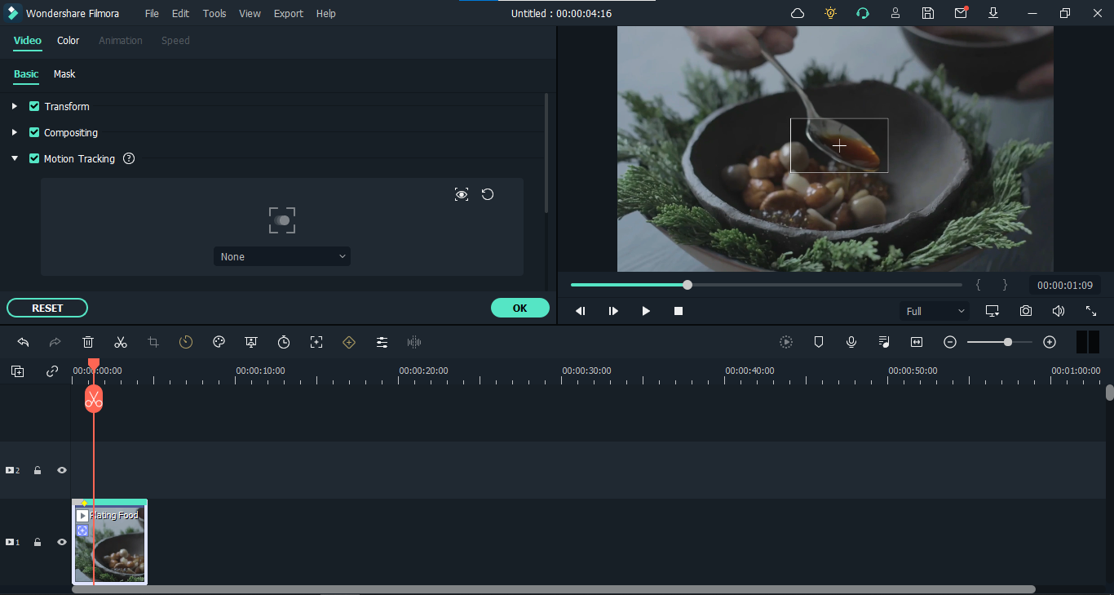The width and height of the screenshot is (1114, 595).
Task: Open the preview display monitor options
Action: tap(992, 311)
